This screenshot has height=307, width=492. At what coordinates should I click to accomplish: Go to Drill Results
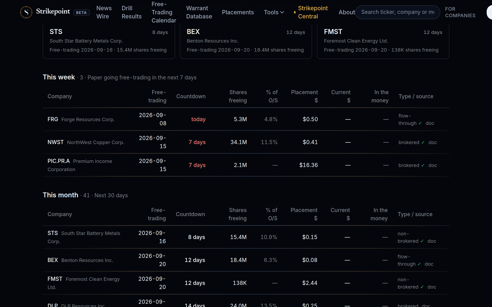pos(131,12)
